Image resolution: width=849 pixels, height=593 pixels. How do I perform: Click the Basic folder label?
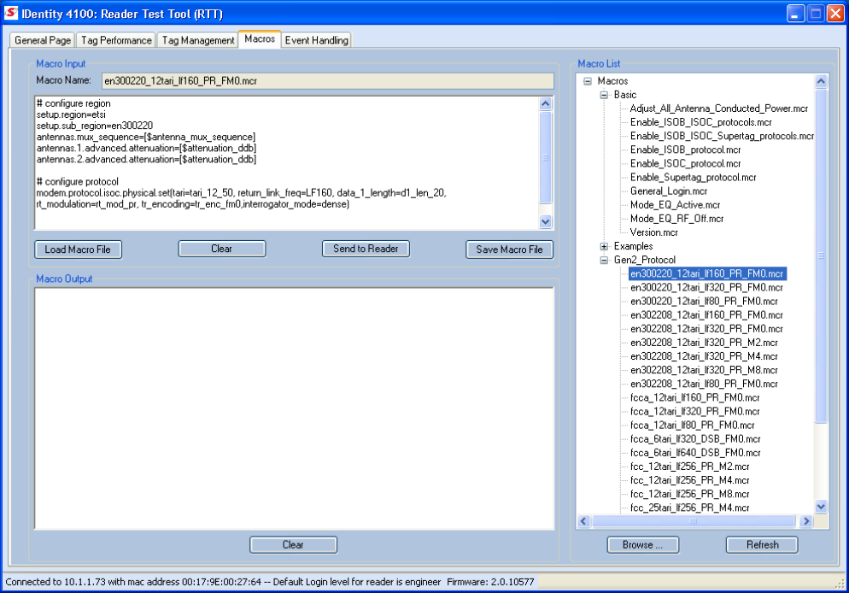point(625,95)
